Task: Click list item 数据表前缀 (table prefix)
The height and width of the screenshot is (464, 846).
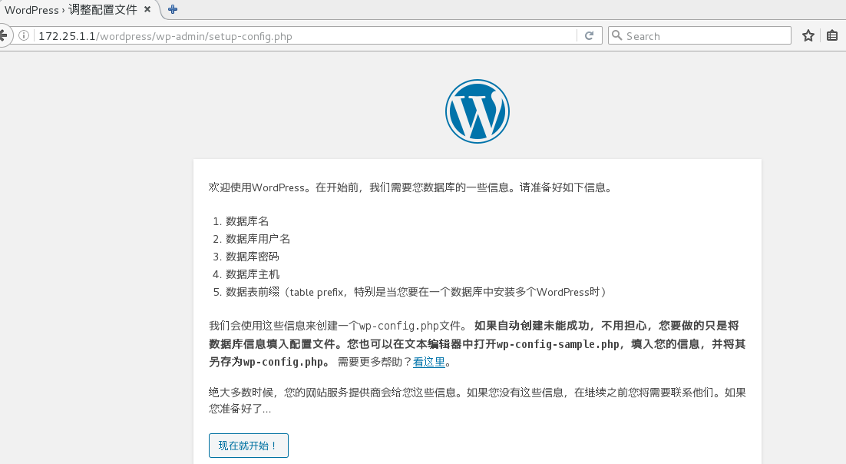Action: point(416,292)
